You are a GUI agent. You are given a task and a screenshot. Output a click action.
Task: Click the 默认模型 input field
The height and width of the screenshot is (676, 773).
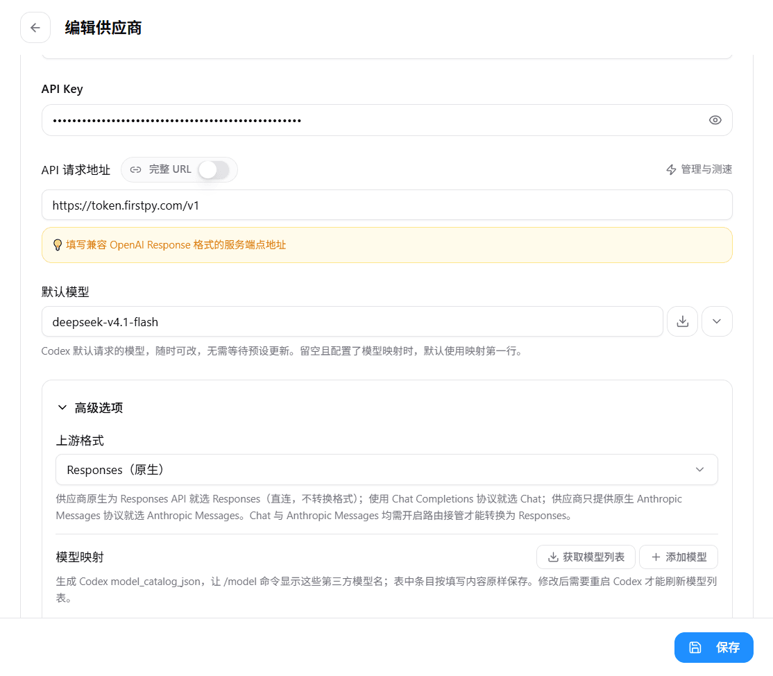pos(352,321)
